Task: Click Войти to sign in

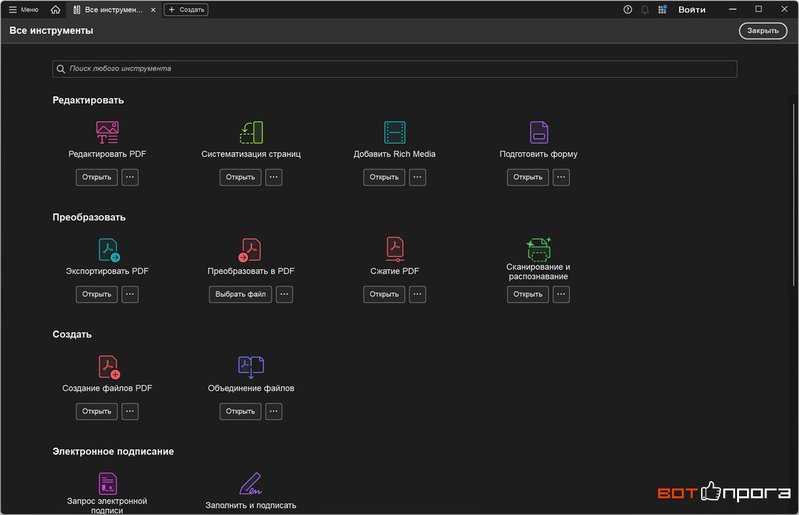Action: [x=692, y=9]
